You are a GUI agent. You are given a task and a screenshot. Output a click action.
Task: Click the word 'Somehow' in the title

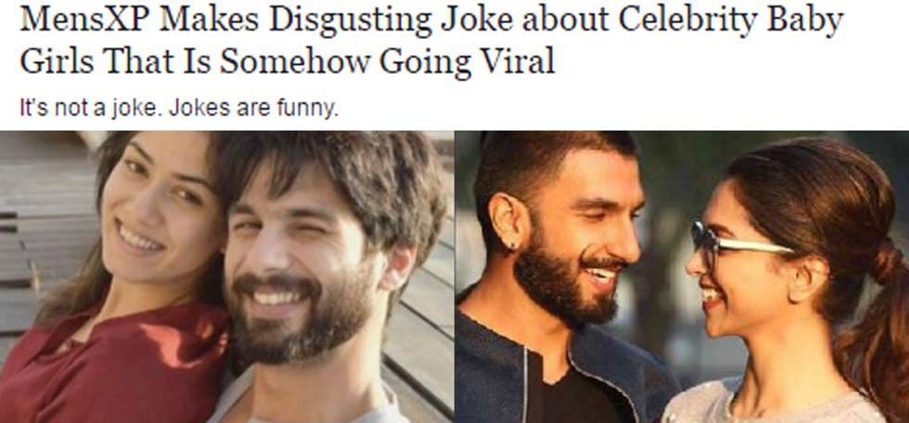point(294,59)
